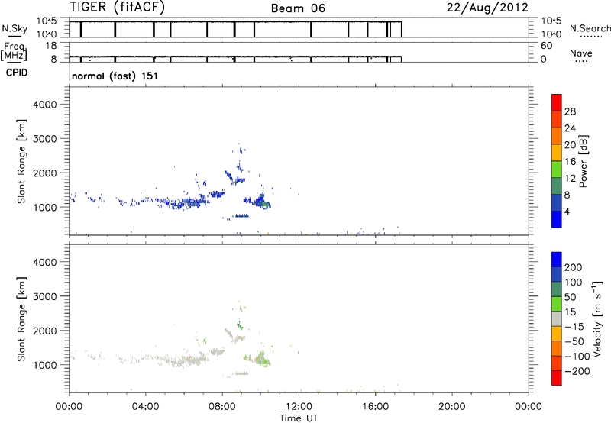This screenshot has height=423, width=611.
Task: Click the "04:00" time tick label
Action: 145,407
